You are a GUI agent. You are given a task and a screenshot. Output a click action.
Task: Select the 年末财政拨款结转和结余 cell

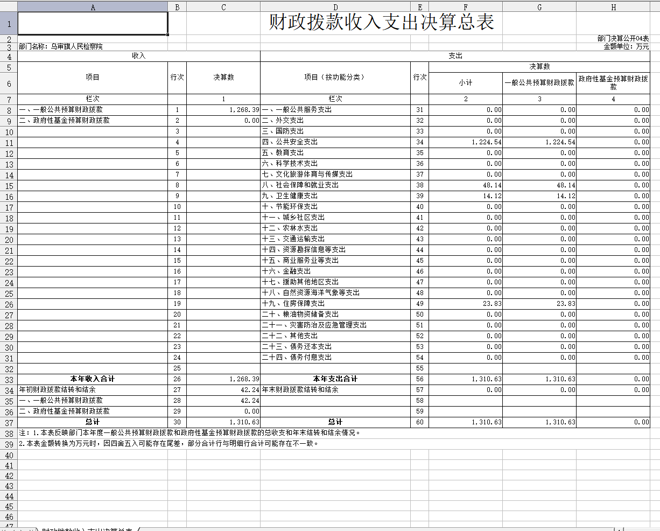coord(335,390)
